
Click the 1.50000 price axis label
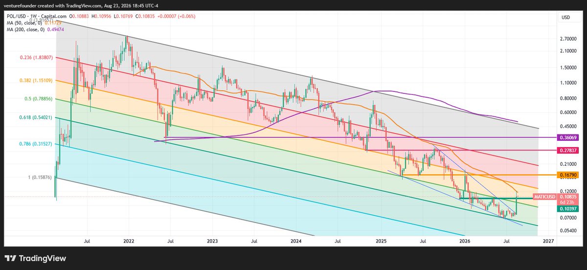click(569, 68)
